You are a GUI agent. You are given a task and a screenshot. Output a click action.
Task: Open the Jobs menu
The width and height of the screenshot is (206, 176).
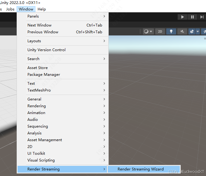10,9
